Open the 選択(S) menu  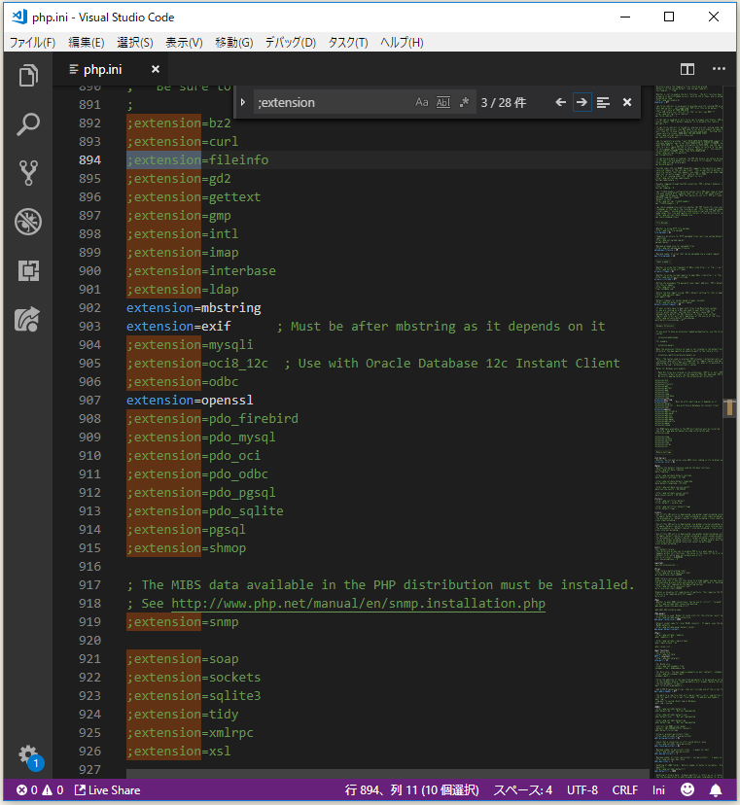pos(135,43)
